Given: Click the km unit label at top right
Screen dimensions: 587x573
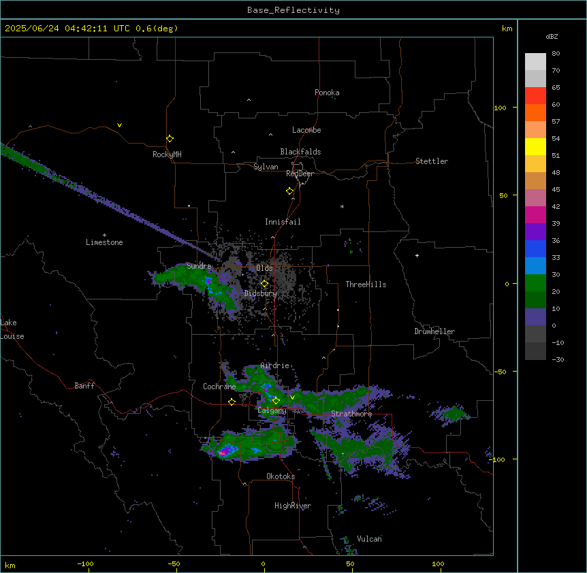Looking at the screenshot, I should point(507,29).
